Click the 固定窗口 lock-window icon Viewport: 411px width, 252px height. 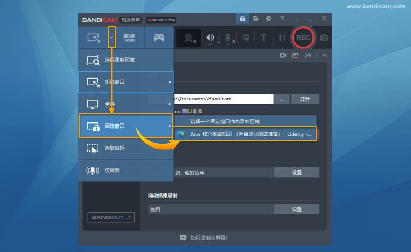93,126
